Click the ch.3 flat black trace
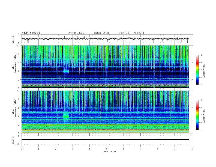Image resolution: width=216 pixels, height=167 pixels. (x=105, y=140)
